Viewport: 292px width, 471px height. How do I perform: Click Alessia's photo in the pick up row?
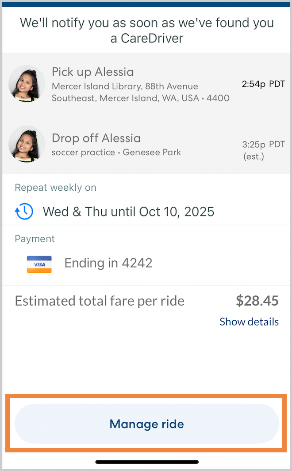pos(27,84)
